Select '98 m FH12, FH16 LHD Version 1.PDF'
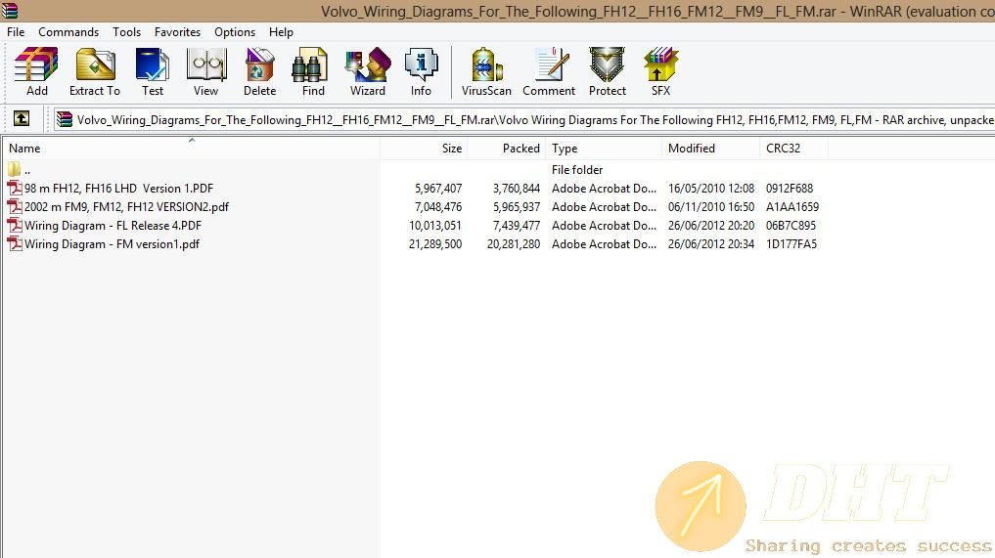The height and width of the screenshot is (558, 995). [118, 189]
